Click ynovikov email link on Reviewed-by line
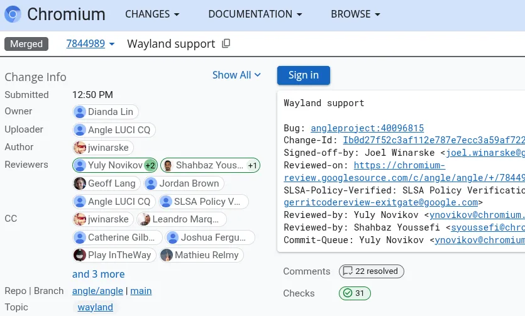Screen dimensions: 525x316 point(477,215)
